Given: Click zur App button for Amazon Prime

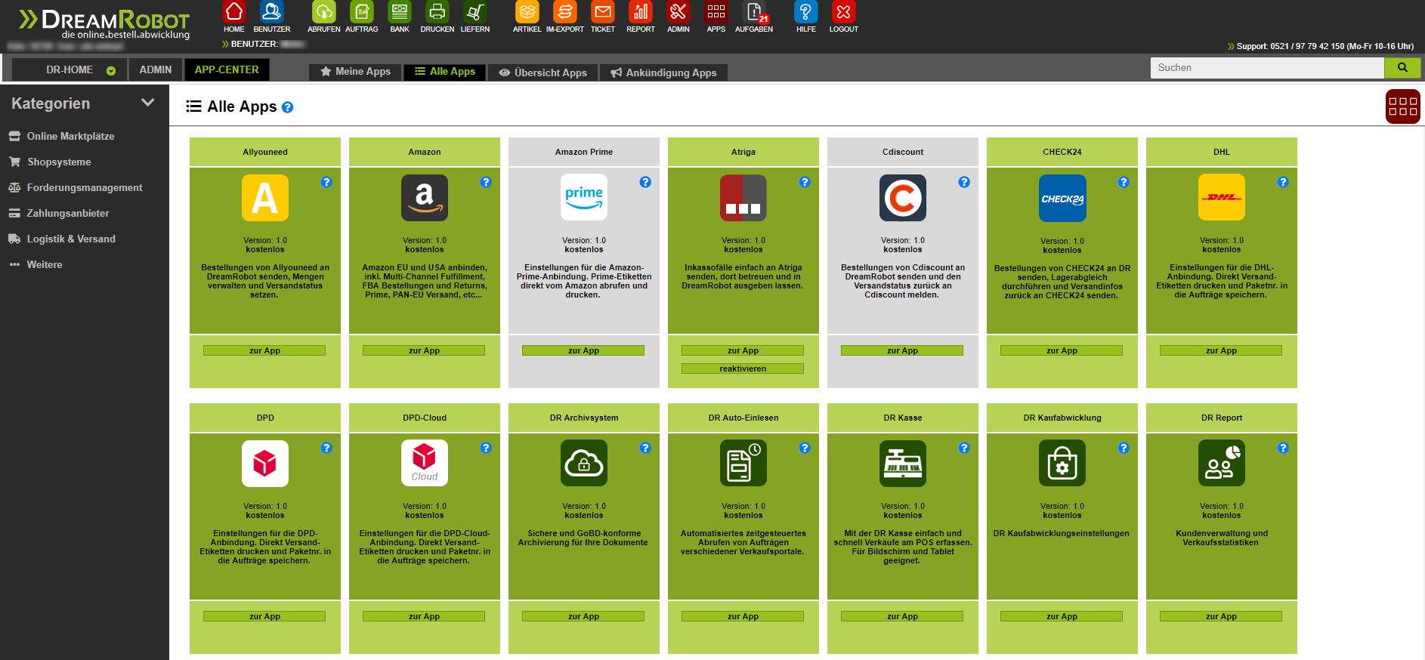Looking at the screenshot, I should click(583, 350).
